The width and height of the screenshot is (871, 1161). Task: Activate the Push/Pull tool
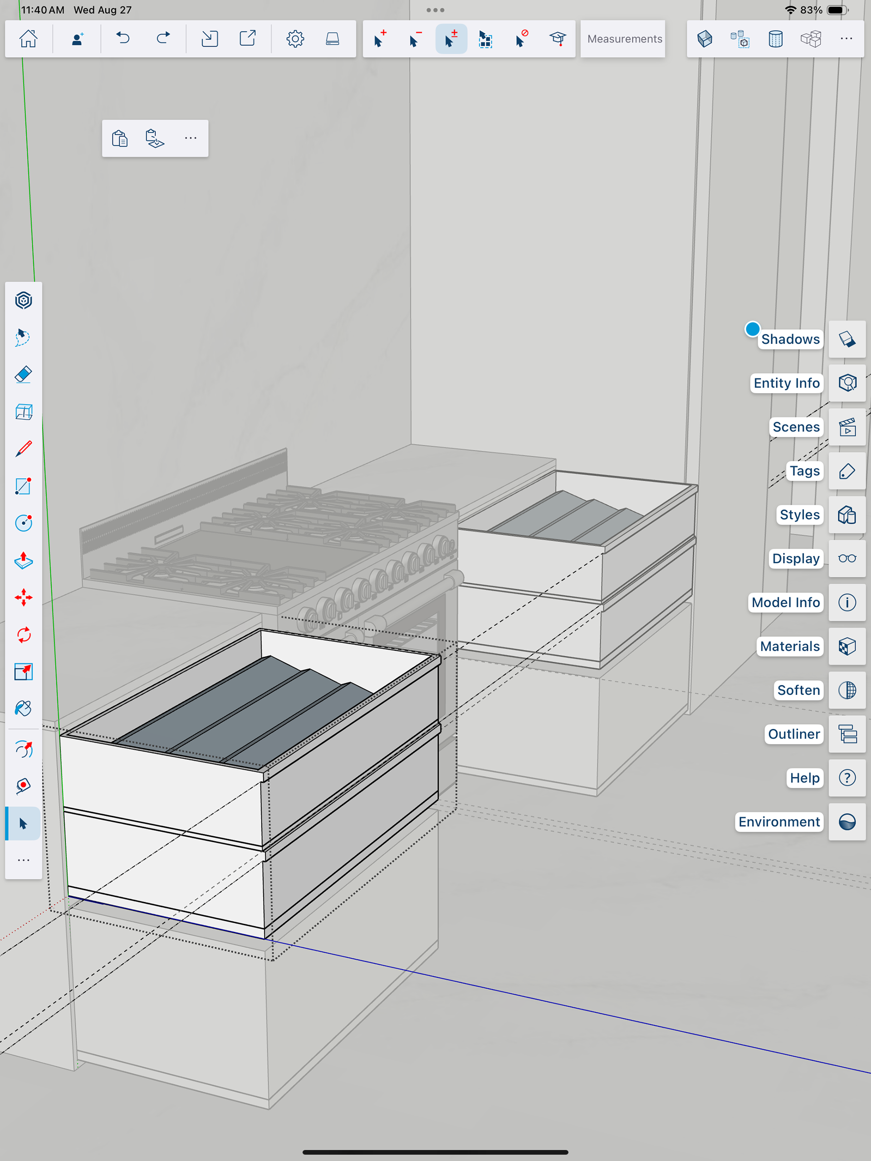pyautogui.click(x=24, y=560)
